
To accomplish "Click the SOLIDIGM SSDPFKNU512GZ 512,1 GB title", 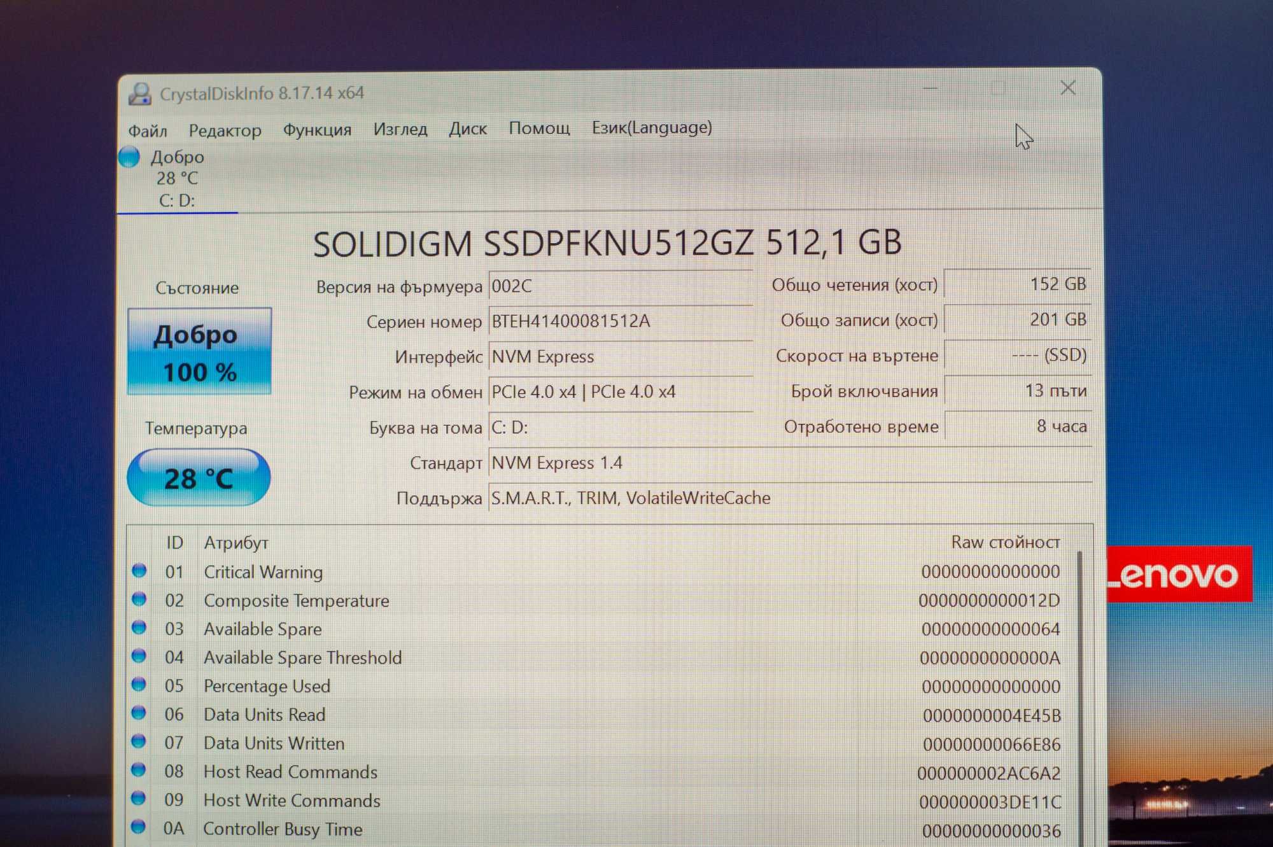I will pos(607,243).
